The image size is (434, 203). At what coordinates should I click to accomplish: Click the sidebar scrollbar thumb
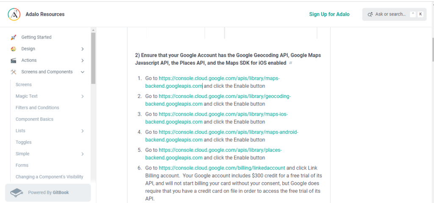93,58
